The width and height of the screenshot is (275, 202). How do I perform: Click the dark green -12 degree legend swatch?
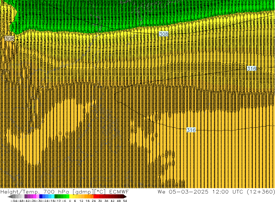click(x=56, y=196)
